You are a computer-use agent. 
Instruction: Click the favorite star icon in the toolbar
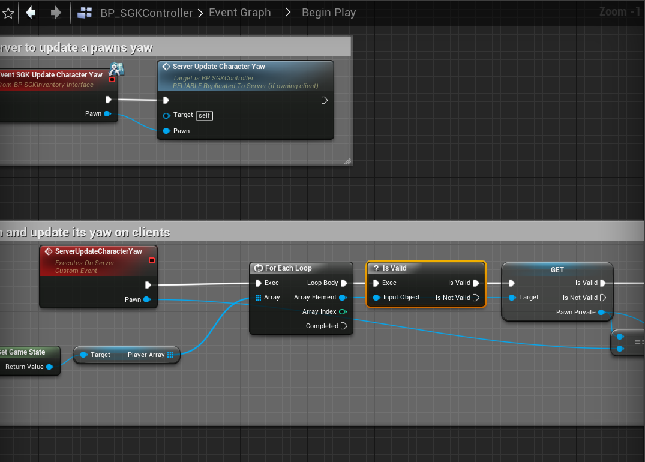coord(8,13)
